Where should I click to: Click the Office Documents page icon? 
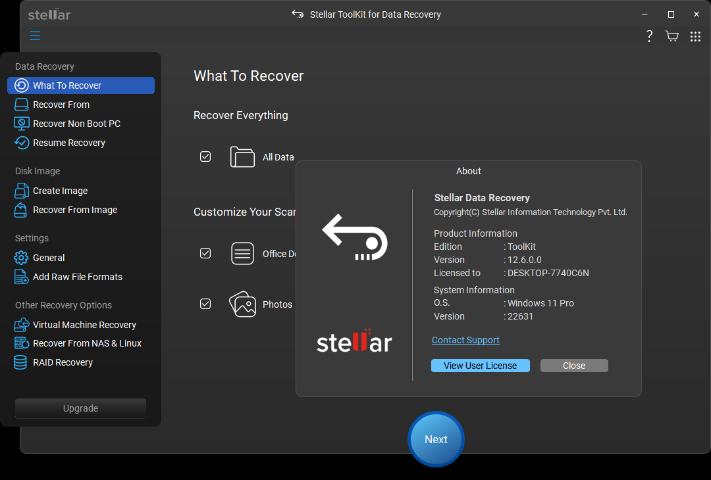click(x=242, y=253)
